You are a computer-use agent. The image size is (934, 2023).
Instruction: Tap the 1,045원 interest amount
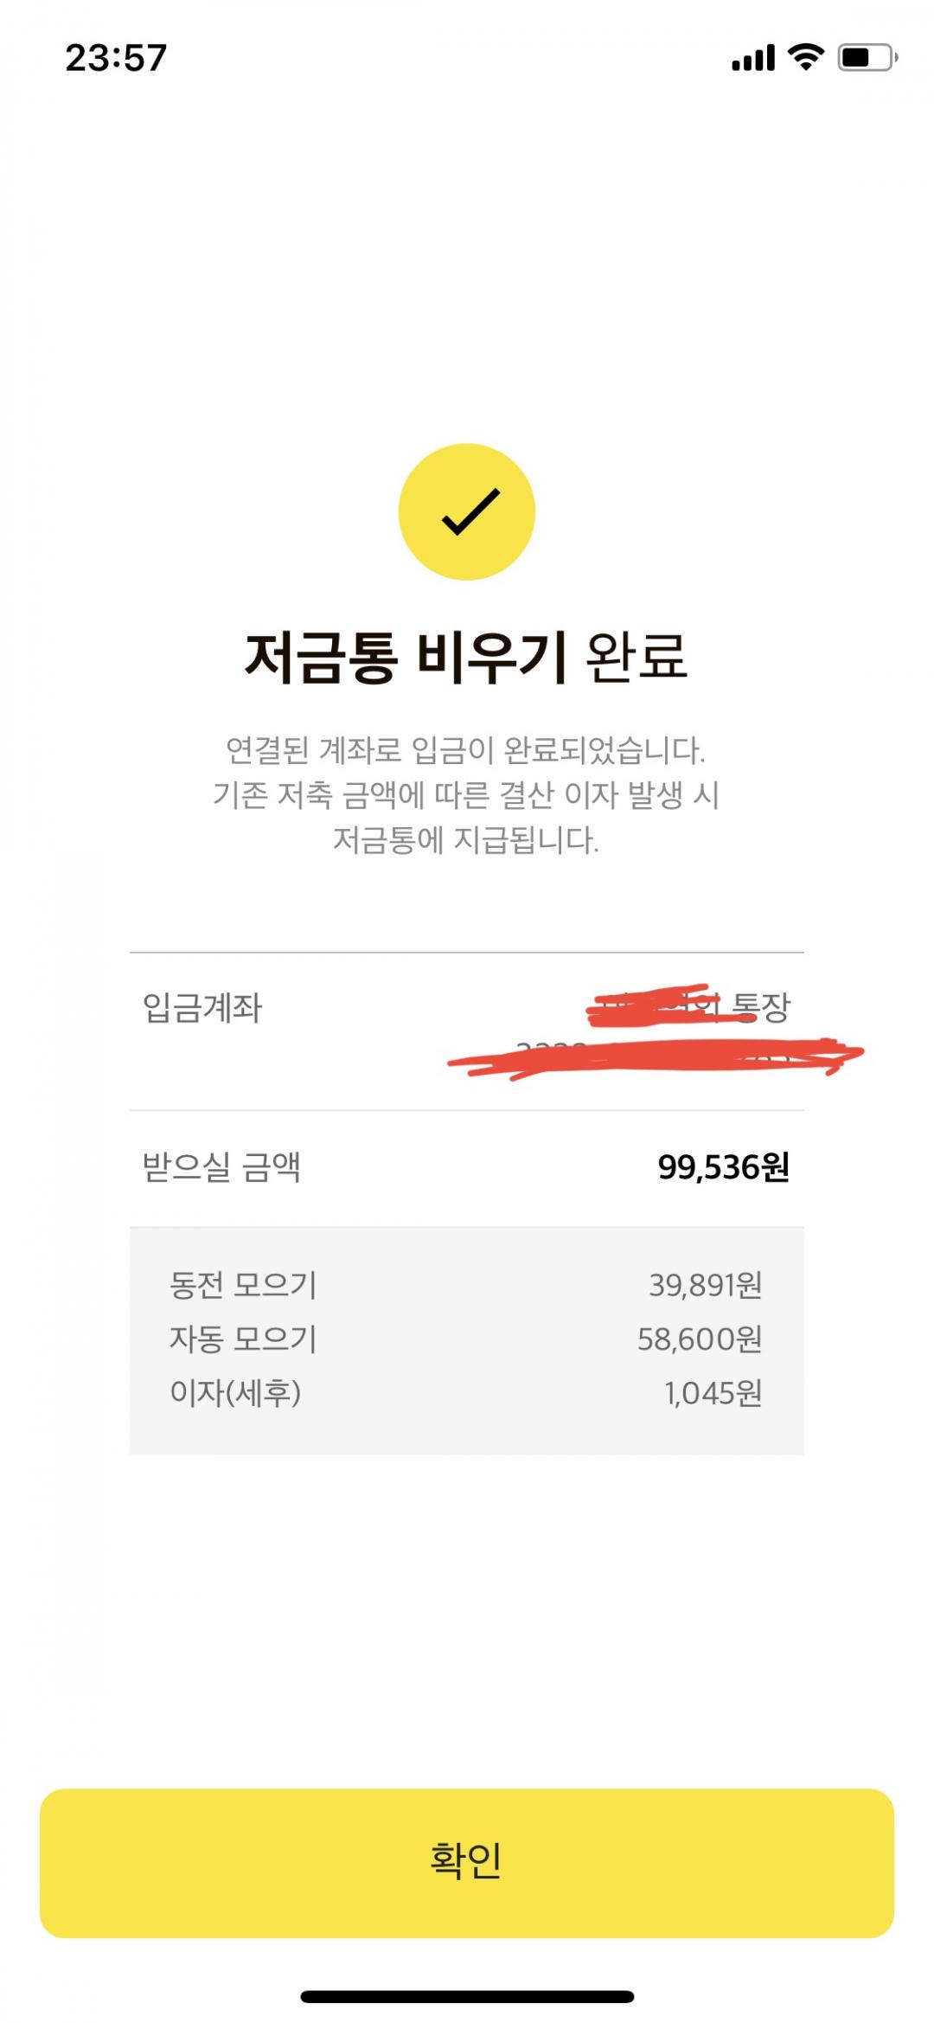click(x=713, y=1393)
